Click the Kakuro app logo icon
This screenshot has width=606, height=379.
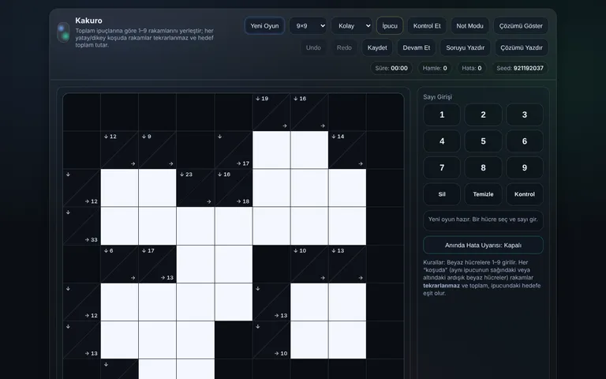coord(63,32)
